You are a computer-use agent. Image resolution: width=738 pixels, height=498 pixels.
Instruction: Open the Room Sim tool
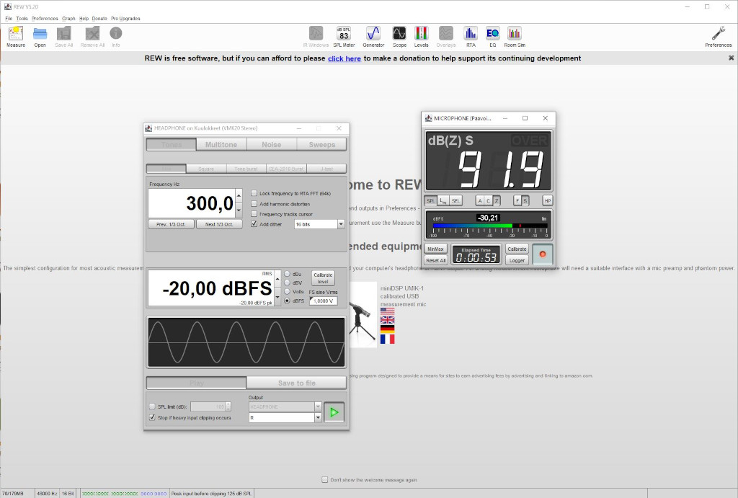tap(515, 37)
